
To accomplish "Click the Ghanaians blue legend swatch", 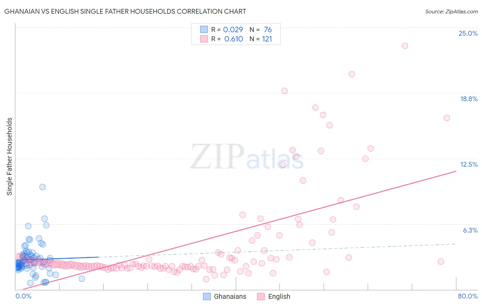I will 207,296.
